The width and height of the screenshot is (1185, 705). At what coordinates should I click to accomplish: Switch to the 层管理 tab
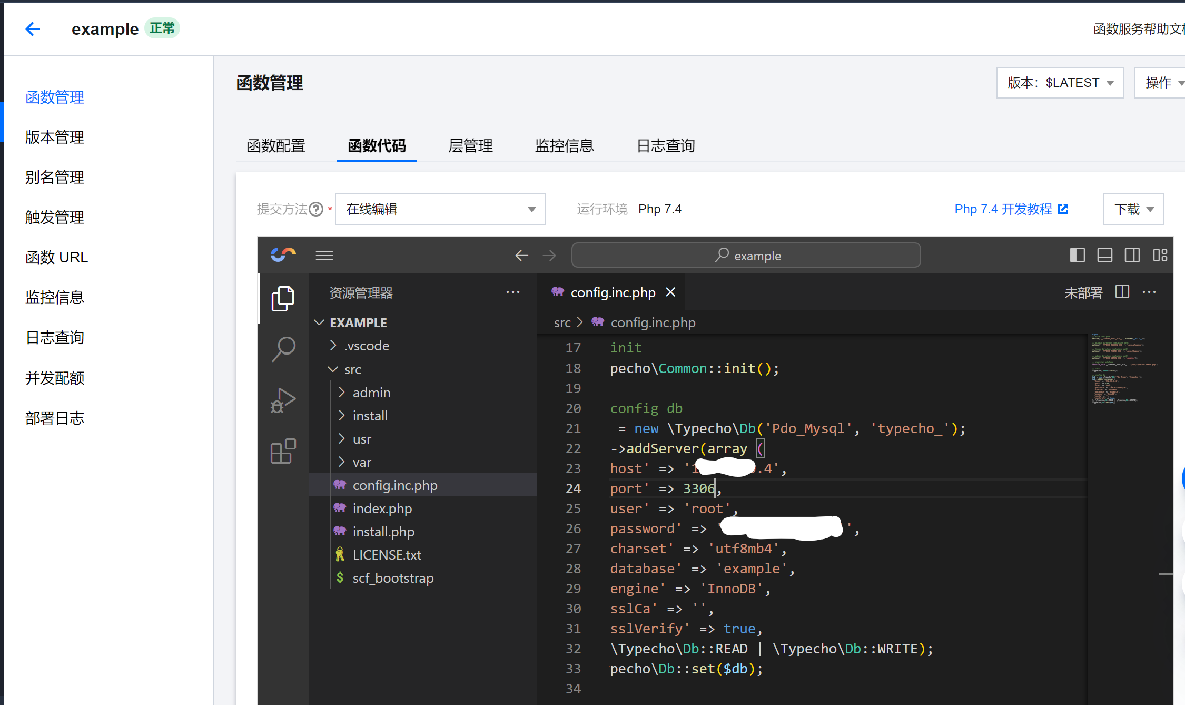pos(470,145)
